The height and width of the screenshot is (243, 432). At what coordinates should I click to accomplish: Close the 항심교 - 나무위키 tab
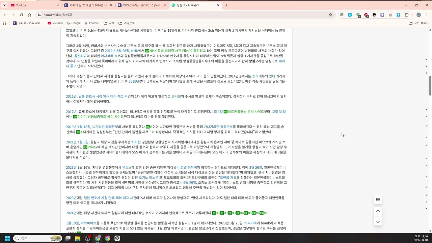pos(218,5)
